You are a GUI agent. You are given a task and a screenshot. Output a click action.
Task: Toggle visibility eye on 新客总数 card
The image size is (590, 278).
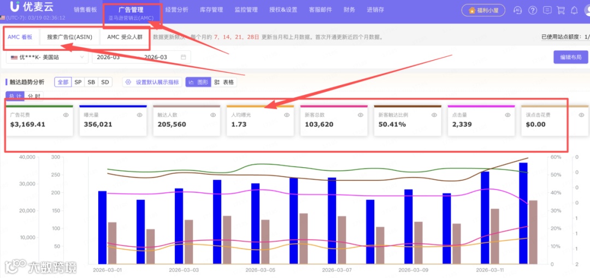tap(361, 115)
